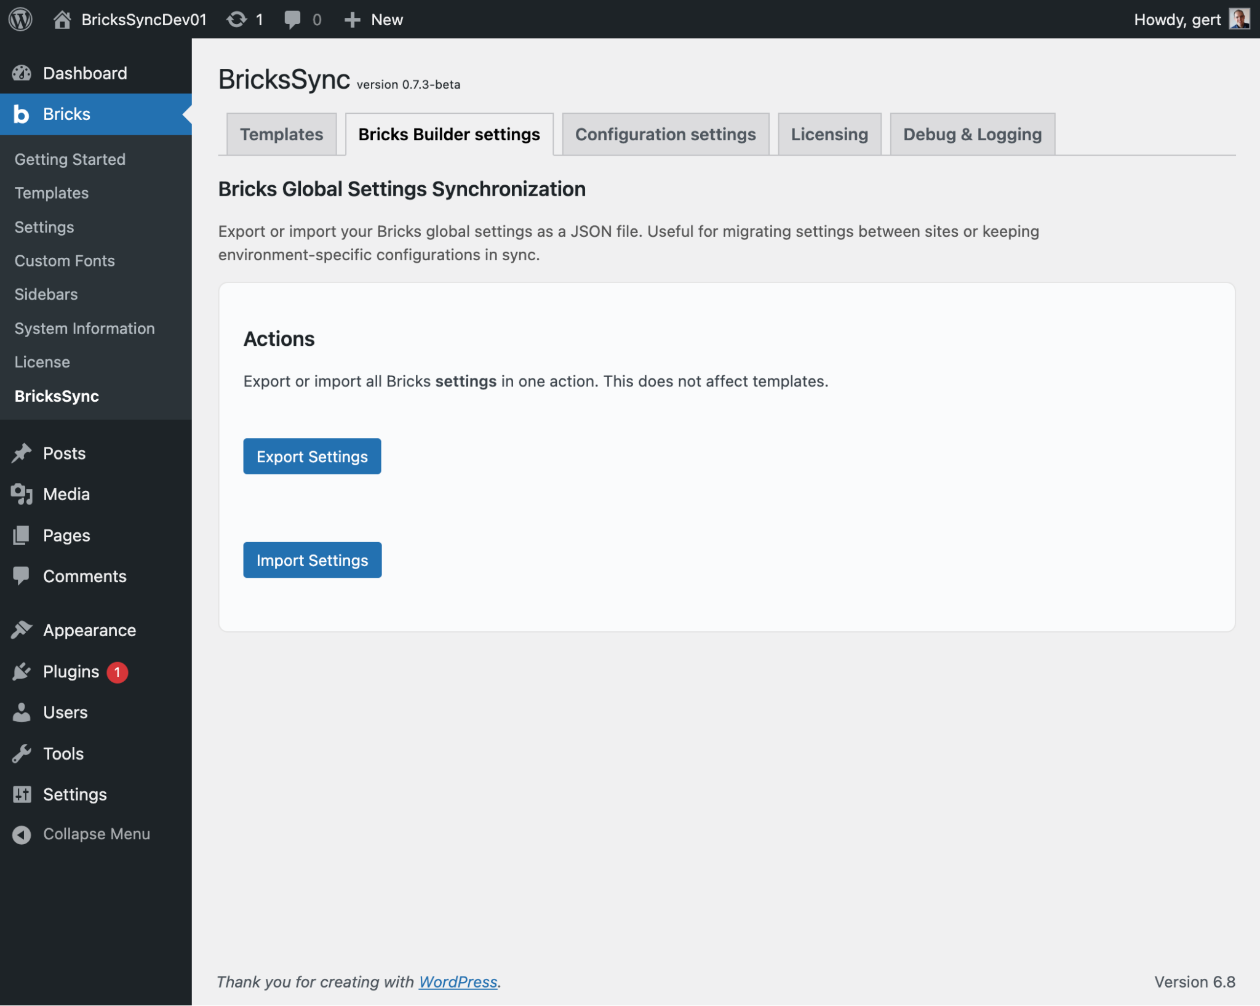The height and width of the screenshot is (1006, 1260).
Task: Click the Export Settings button
Action: [x=311, y=456]
